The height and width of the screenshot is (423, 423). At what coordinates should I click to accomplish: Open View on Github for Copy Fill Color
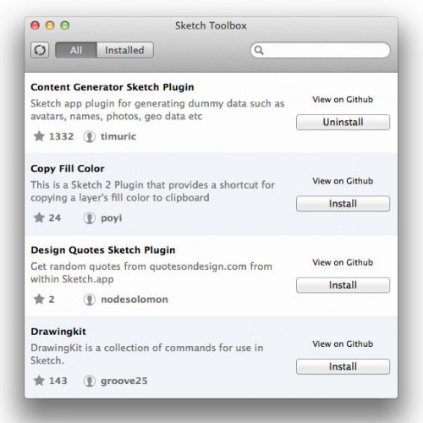[343, 181]
